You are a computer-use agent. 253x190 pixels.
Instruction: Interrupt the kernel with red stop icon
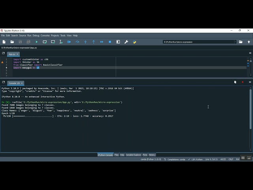point(242,82)
